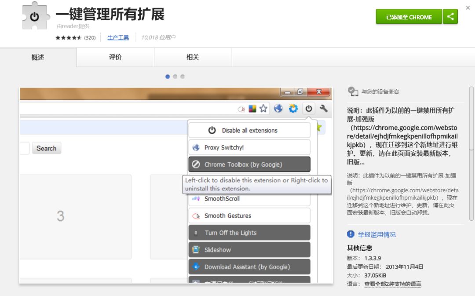
Task: Click Download Assistant (by Google) entry
Action: click(x=249, y=267)
